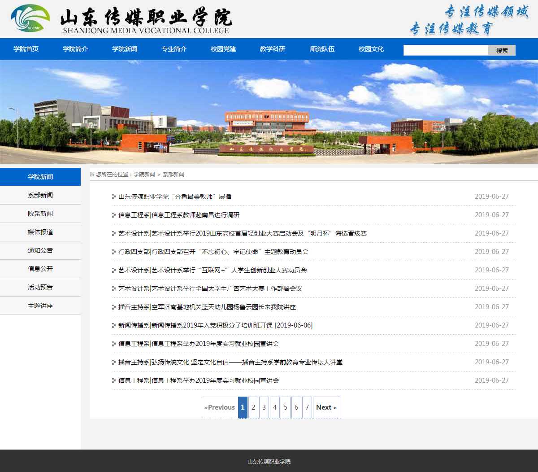Image resolution: width=538 pixels, height=472 pixels.
Task: Click the search input field
Action: click(x=446, y=50)
